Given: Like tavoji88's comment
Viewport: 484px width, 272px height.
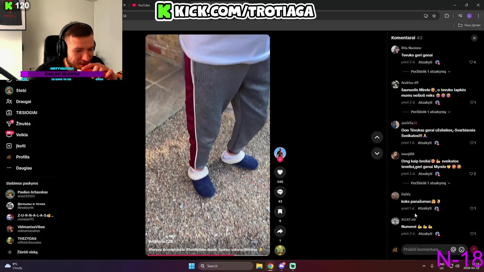Looking at the screenshot, I should click(x=472, y=174).
